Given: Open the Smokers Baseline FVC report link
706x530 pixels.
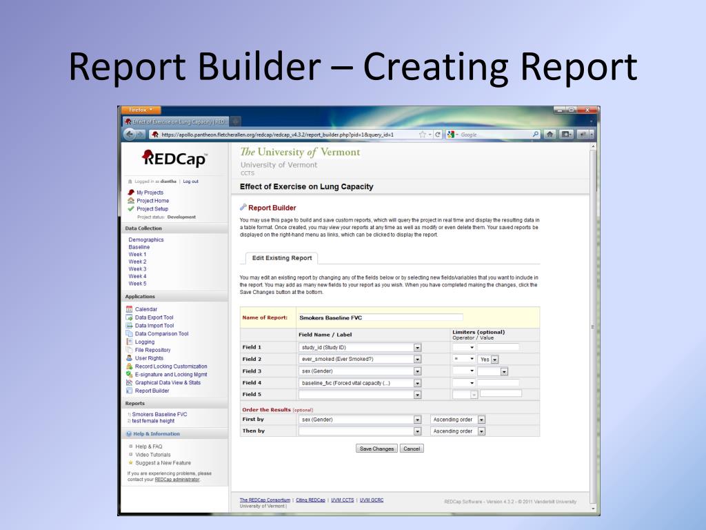Looking at the screenshot, I should coord(159,414).
